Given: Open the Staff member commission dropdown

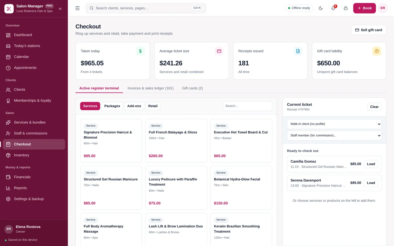Looking at the screenshot, I should click(x=334, y=136).
